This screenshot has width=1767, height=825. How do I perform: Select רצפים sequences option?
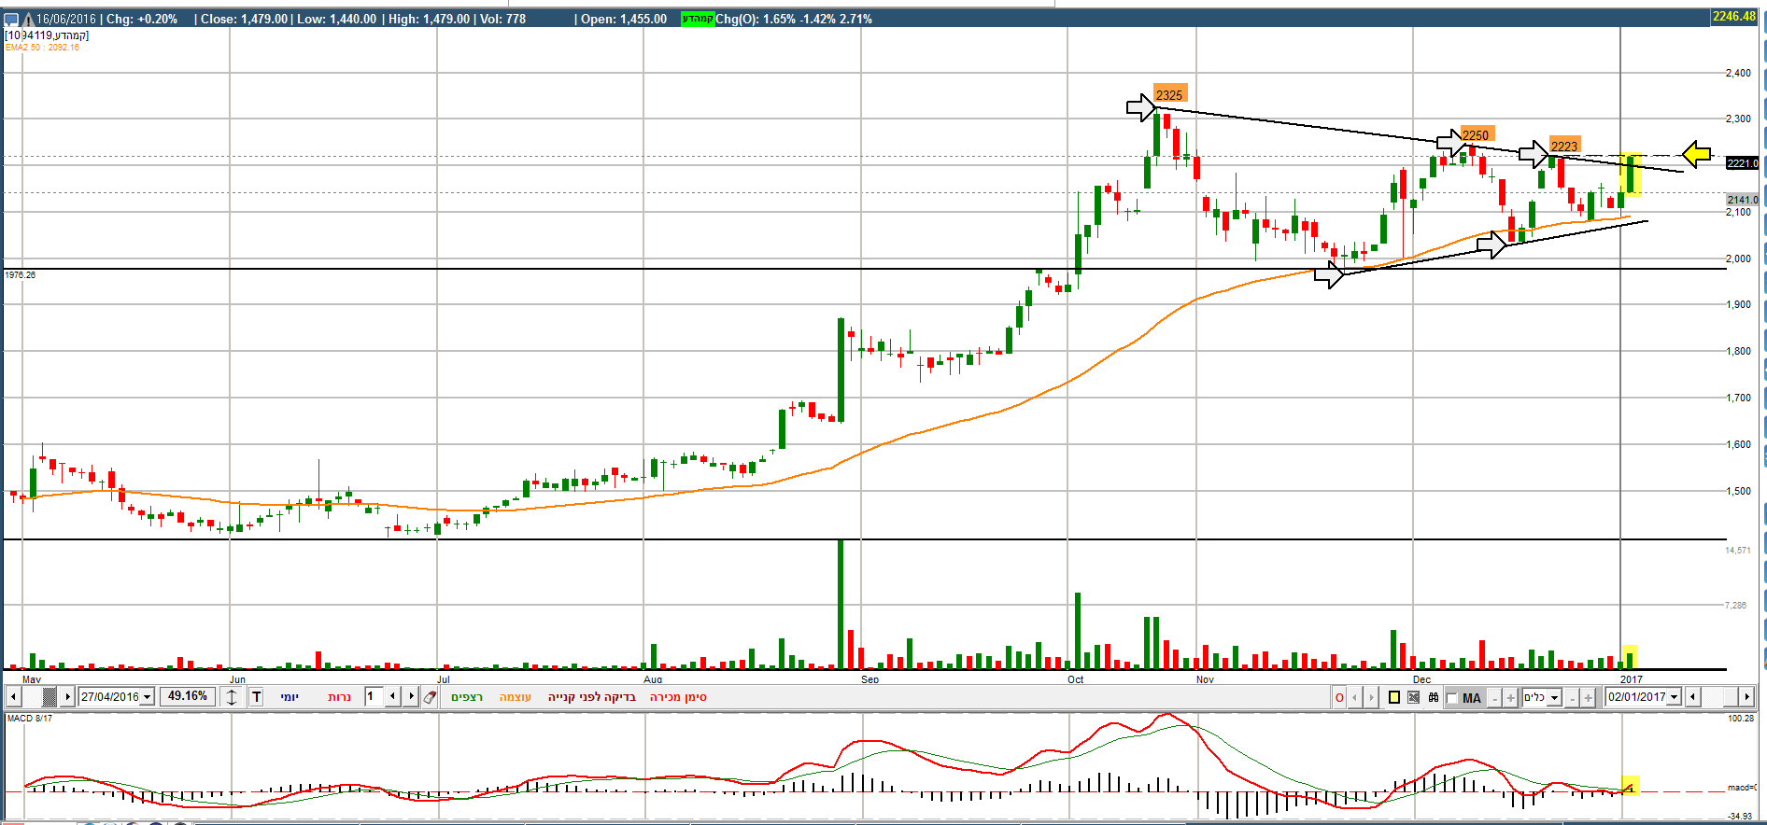(x=467, y=697)
